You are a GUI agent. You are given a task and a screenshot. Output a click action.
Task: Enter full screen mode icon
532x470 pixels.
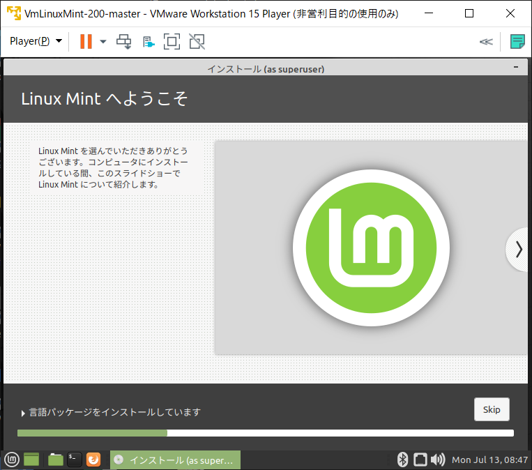(x=172, y=42)
